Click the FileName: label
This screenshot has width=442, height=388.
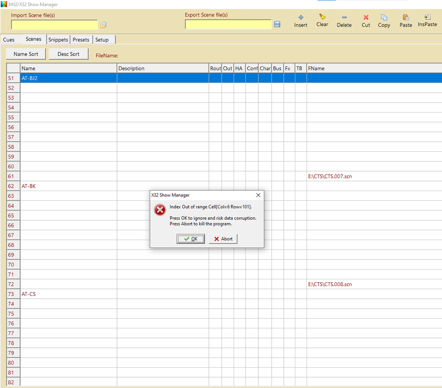[107, 56]
